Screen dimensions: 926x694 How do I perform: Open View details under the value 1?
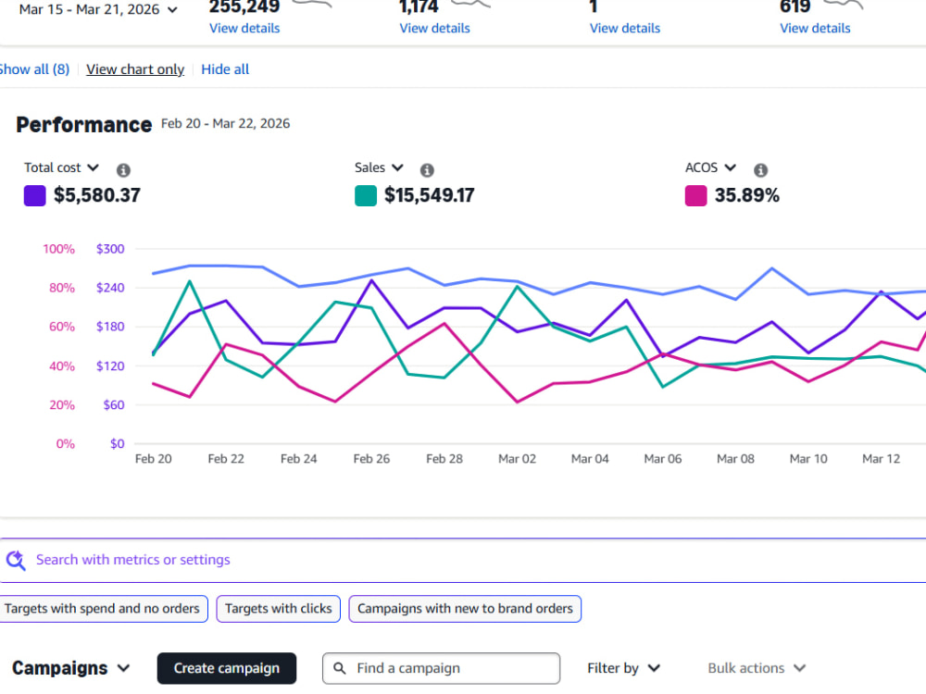pos(625,28)
